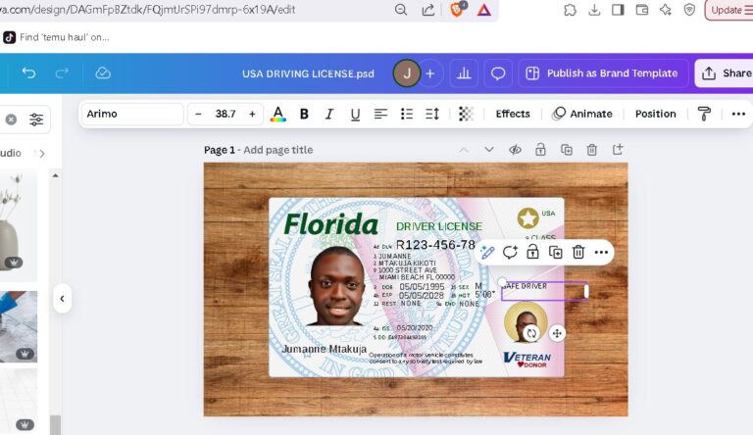Image resolution: width=753 pixels, height=435 pixels.
Task: Show more tabs with the right chevron
Action: [x=42, y=154]
